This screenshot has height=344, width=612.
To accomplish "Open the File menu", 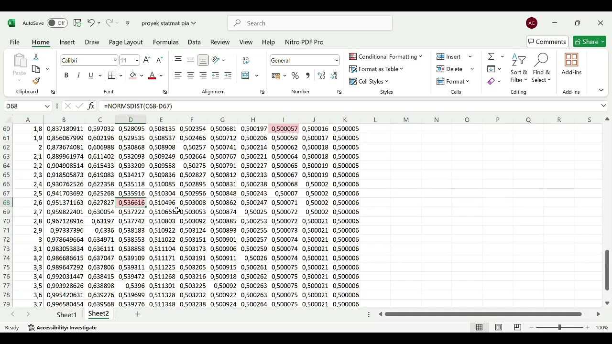I will pos(15,42).
